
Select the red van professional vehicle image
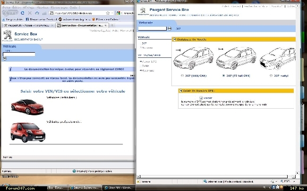tap(28, 132)
